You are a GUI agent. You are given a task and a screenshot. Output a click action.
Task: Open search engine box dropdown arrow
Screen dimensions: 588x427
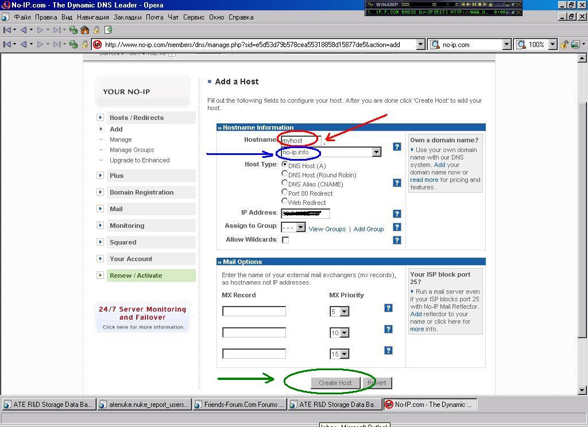(507, 45)
